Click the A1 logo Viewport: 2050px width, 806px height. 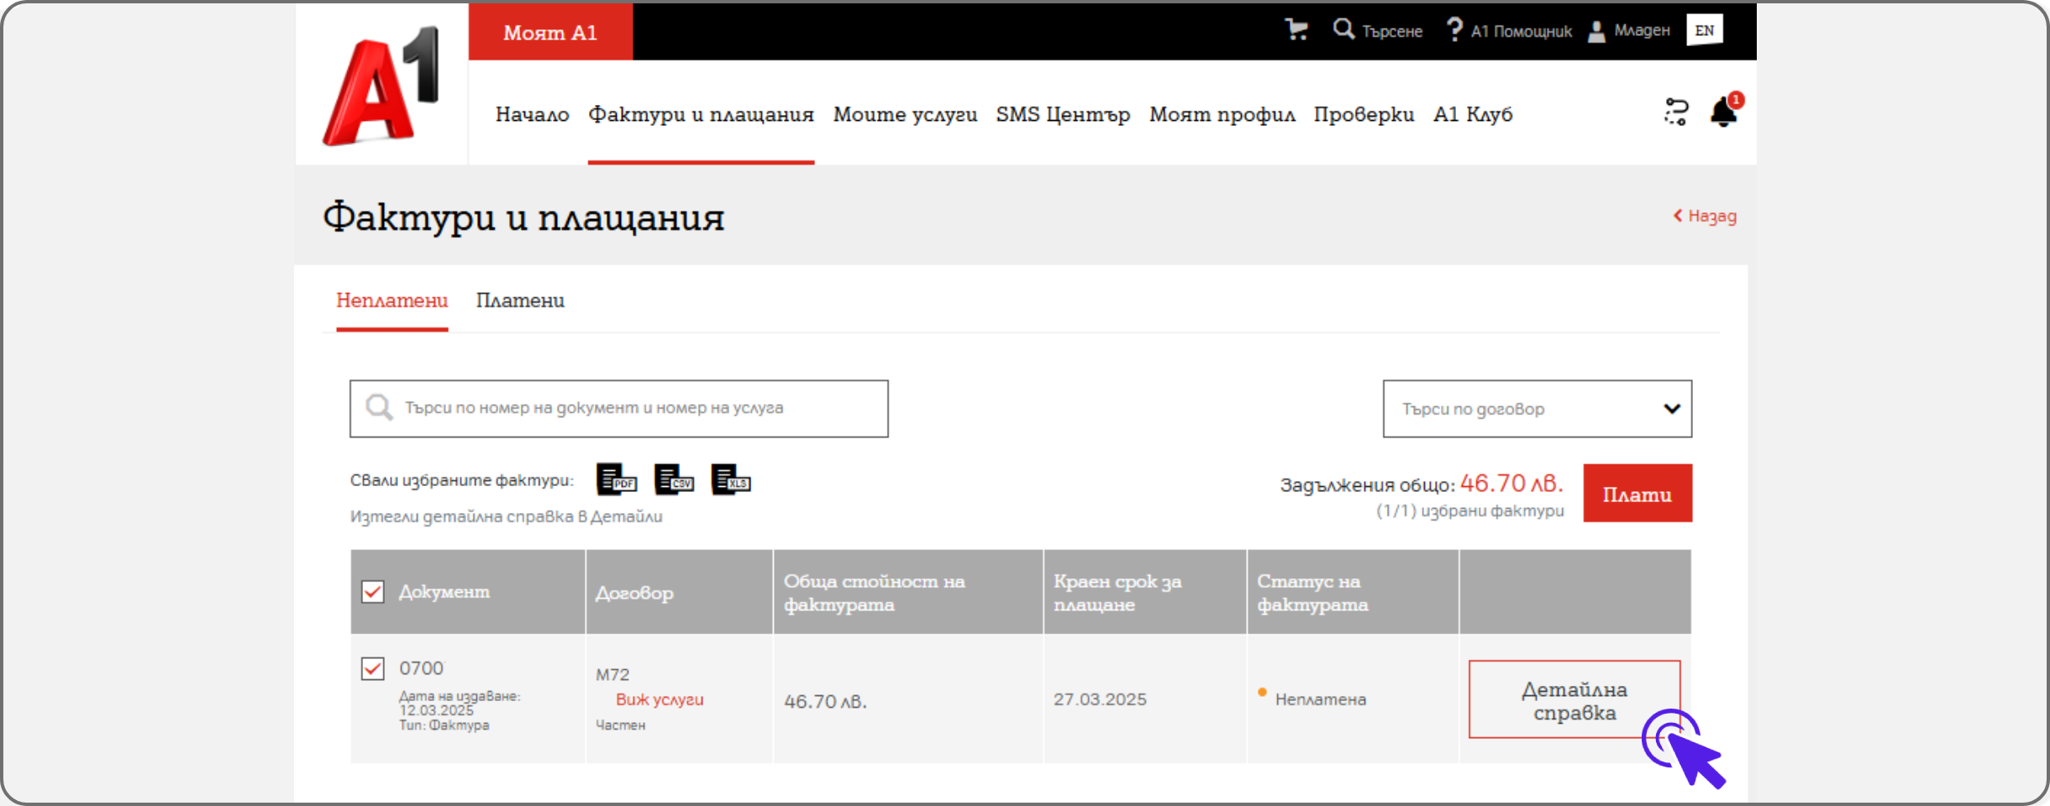tap(381, 85)
